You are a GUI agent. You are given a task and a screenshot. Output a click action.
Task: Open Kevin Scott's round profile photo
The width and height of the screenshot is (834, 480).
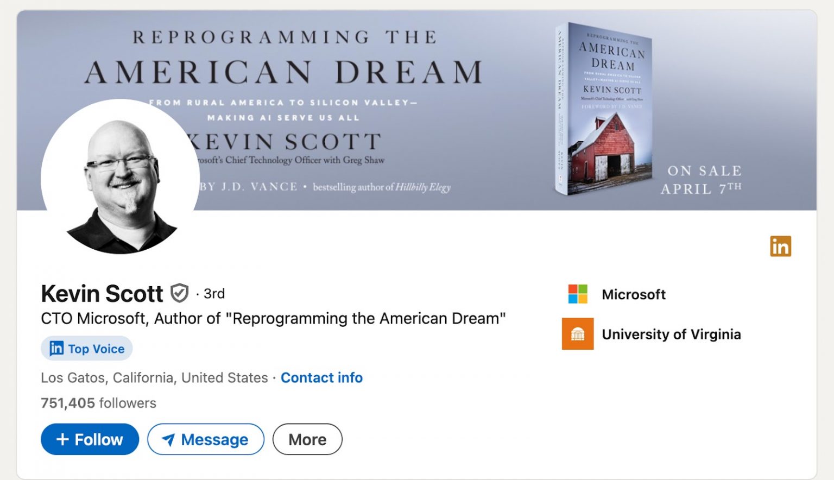click(x=121, y=178)
